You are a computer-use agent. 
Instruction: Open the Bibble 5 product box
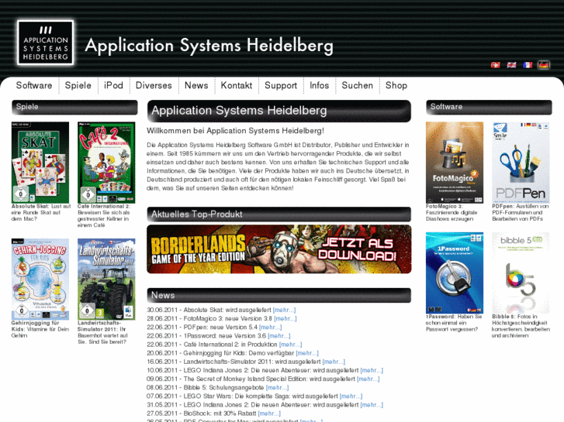tap(521, 273)
